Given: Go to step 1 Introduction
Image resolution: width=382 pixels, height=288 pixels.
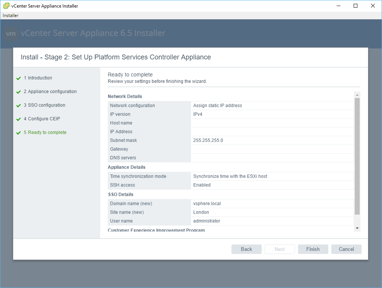Looking at the screenshot, I should (x=40, y=78).
